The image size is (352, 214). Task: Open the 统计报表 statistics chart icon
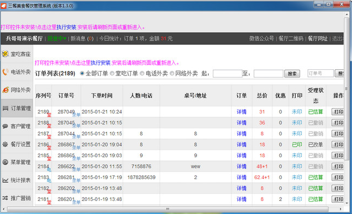point(5,180)
